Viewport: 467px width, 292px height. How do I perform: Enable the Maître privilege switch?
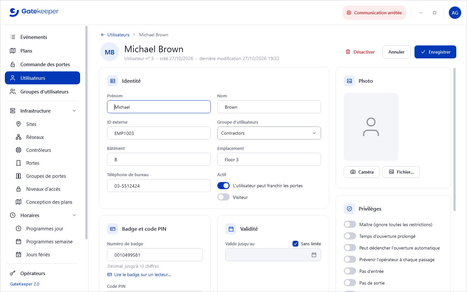(x=350, y=225)
